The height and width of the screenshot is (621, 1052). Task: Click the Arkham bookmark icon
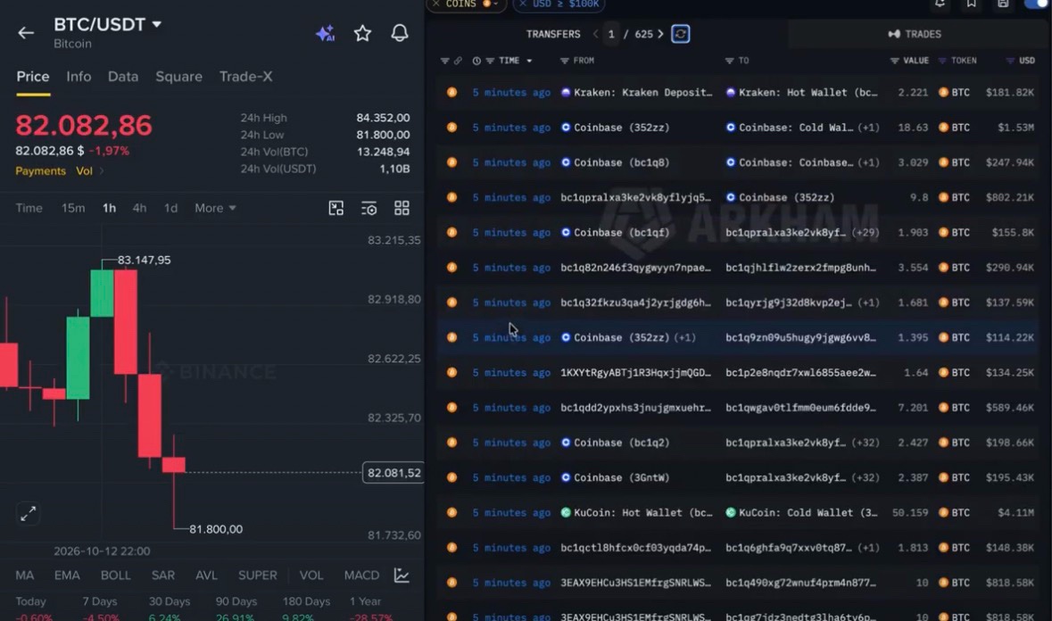[971, 4]
